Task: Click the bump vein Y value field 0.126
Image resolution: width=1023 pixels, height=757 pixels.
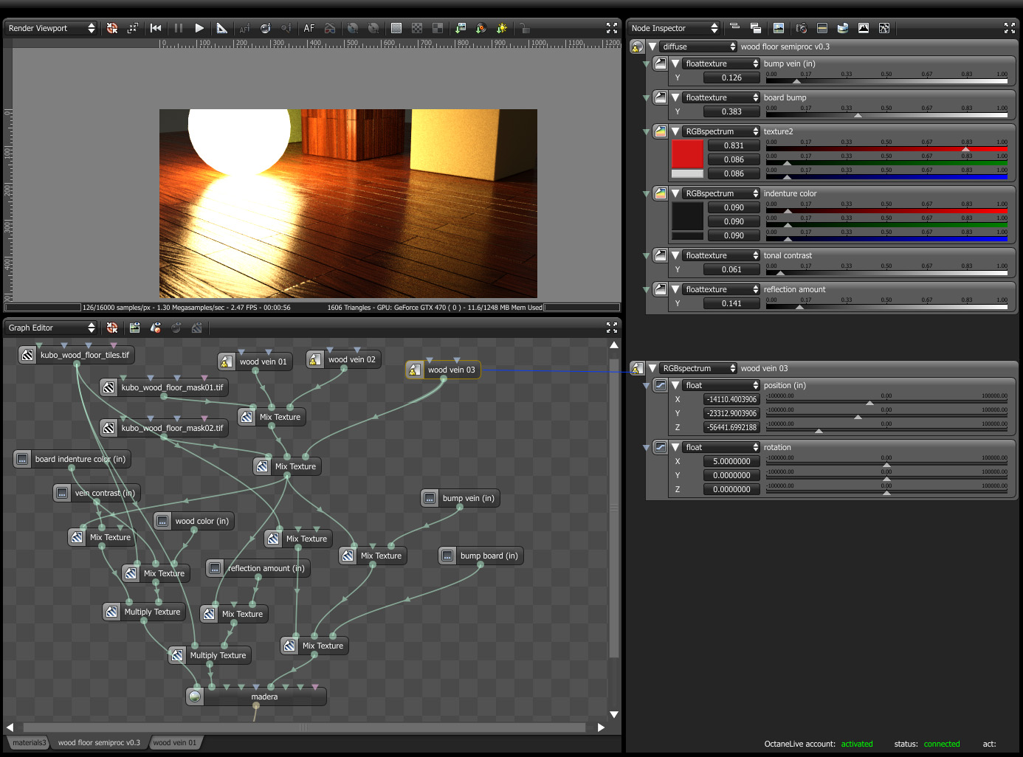Action: (x=731, y=77)
